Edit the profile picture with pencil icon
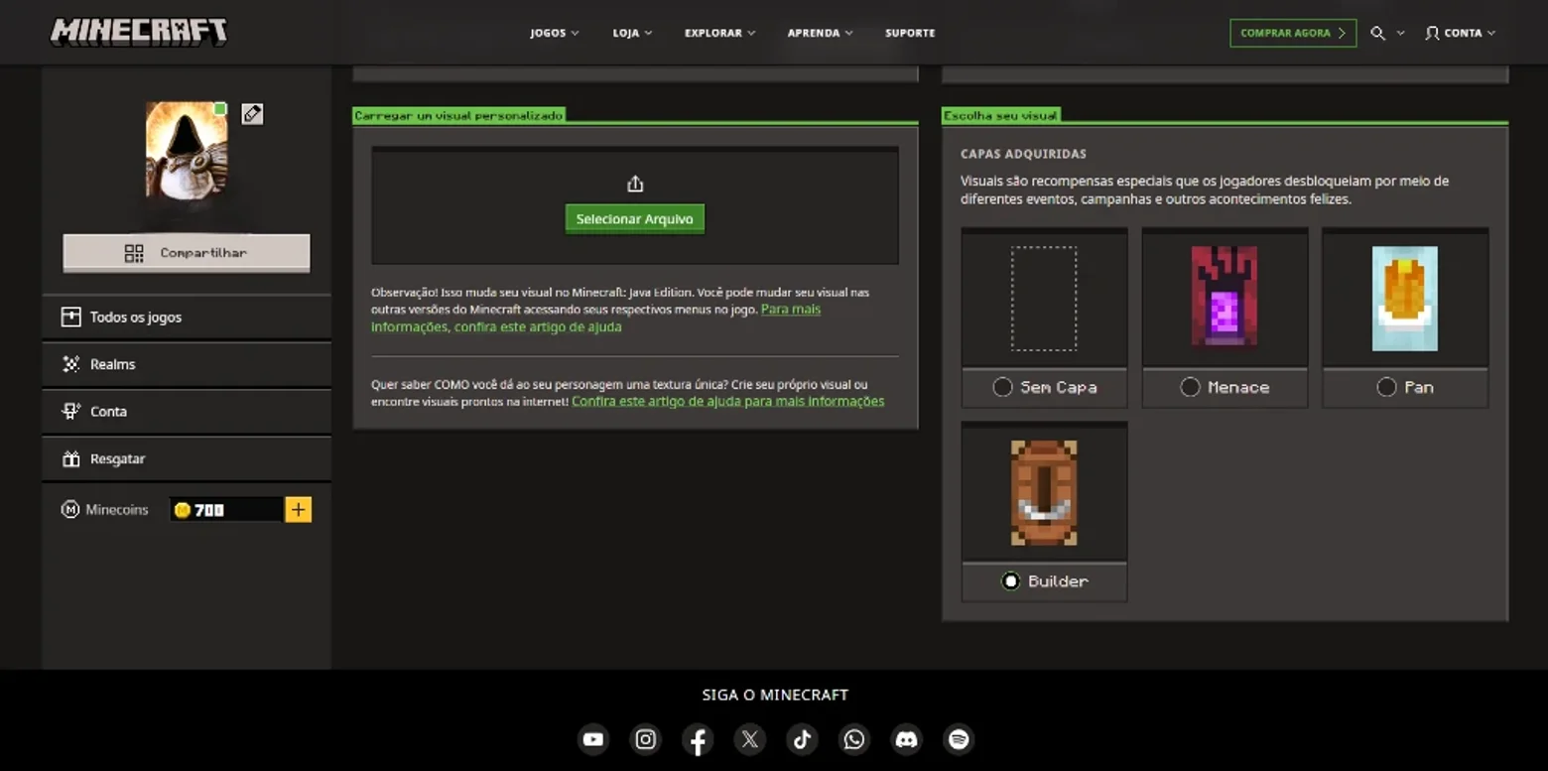The width and height of the screenshot is (1548, 771). coord(252,114)
